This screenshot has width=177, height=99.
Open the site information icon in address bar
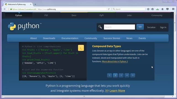coord(9,9)
